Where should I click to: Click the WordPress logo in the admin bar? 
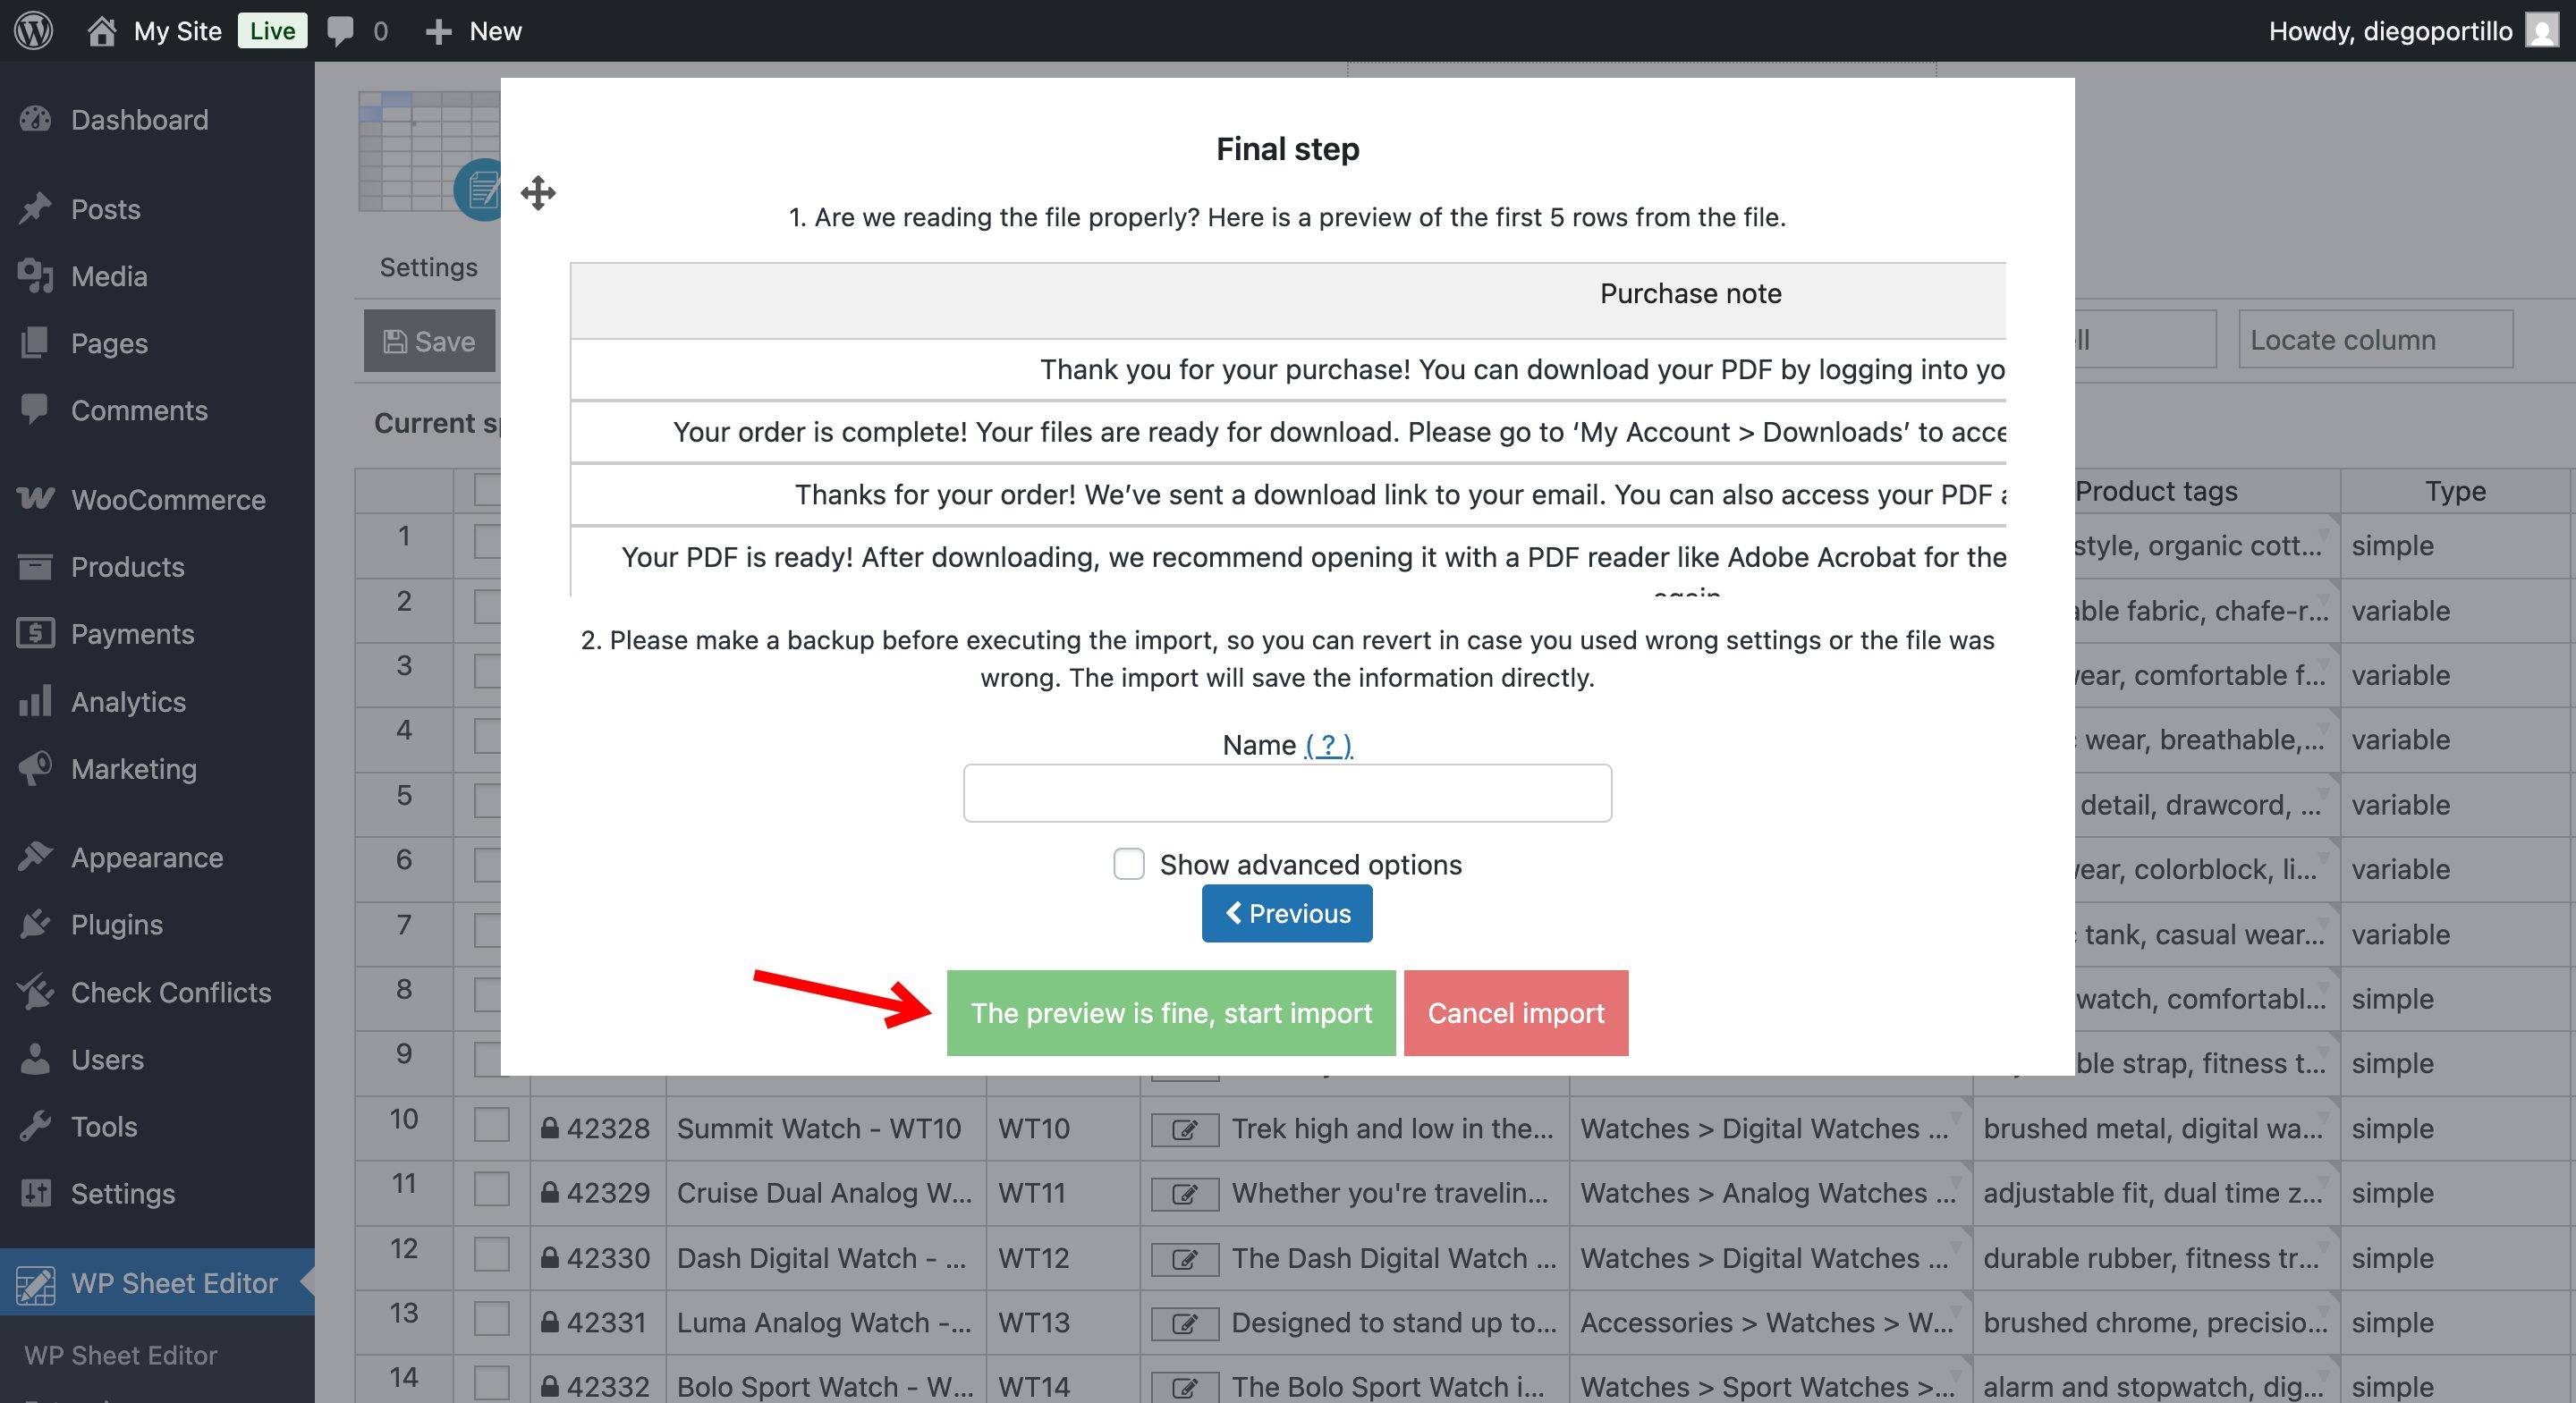[x=33, y=30]
